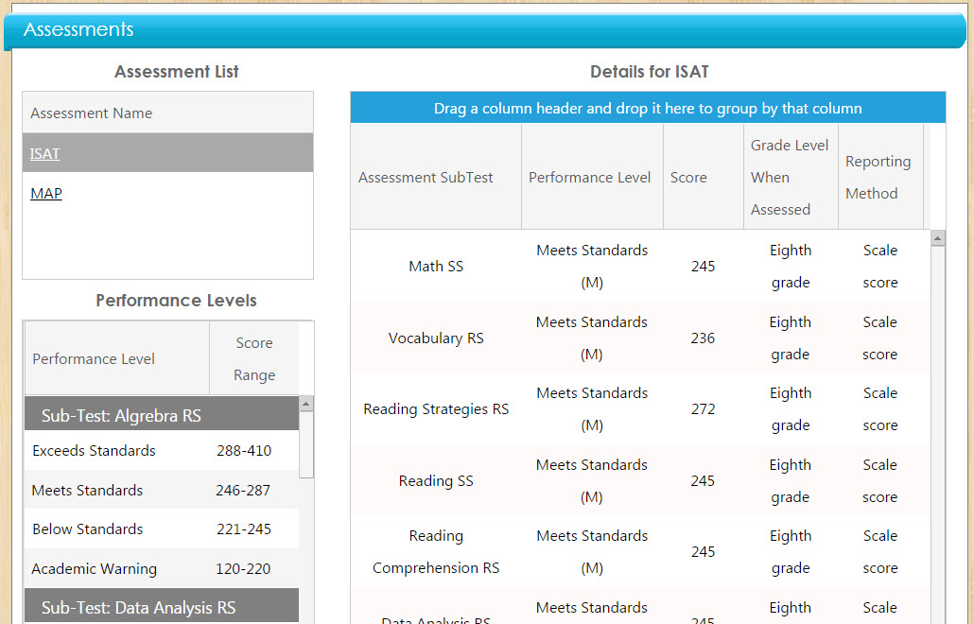Click Performance Level header in Performance Levels grid
This screenshot has height=624, width=974.
point(116,358)
